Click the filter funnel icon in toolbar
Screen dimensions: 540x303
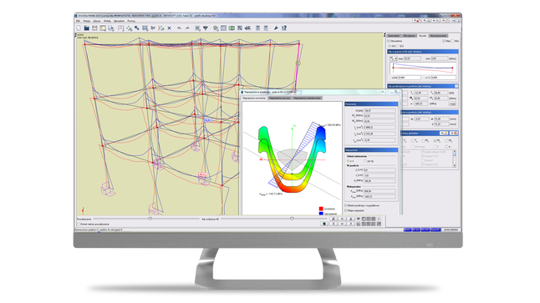(206, 28)
